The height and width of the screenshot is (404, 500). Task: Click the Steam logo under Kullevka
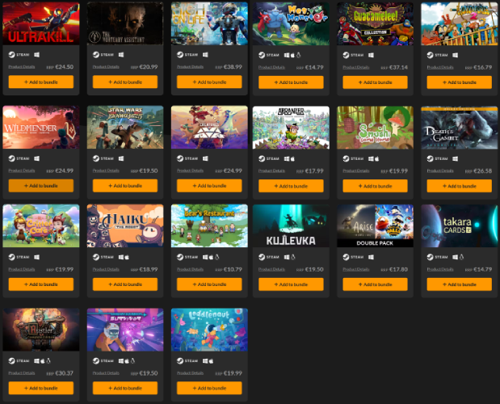click(262, 257)
